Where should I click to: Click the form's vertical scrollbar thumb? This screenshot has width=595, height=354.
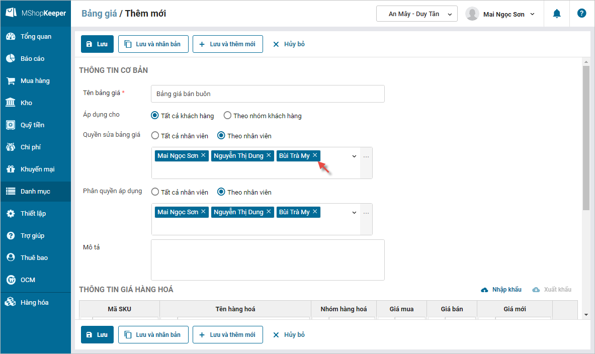585,136
